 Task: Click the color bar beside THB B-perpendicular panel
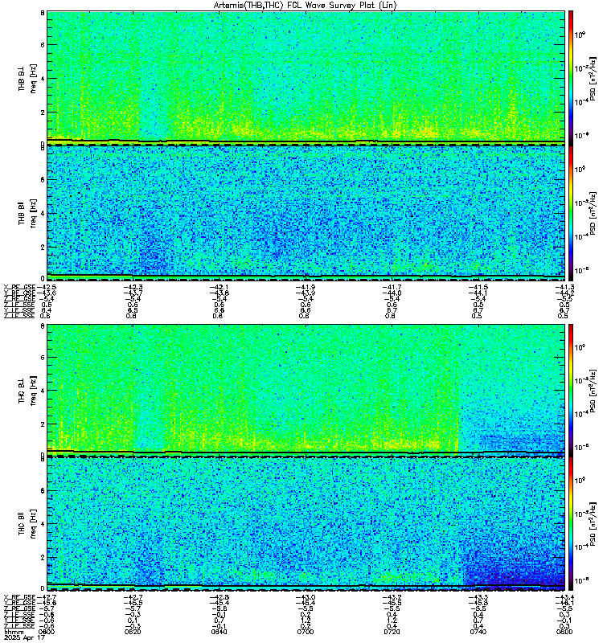tap(571, 77)
